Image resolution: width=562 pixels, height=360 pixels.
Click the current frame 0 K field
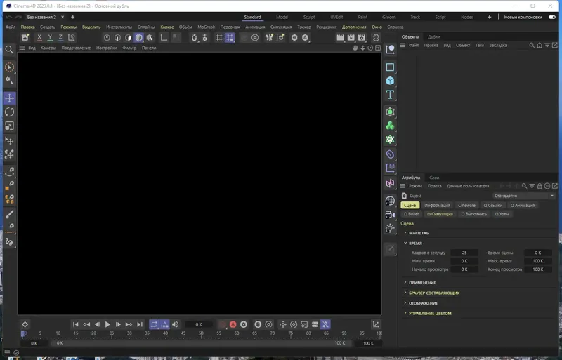point(199,324)
